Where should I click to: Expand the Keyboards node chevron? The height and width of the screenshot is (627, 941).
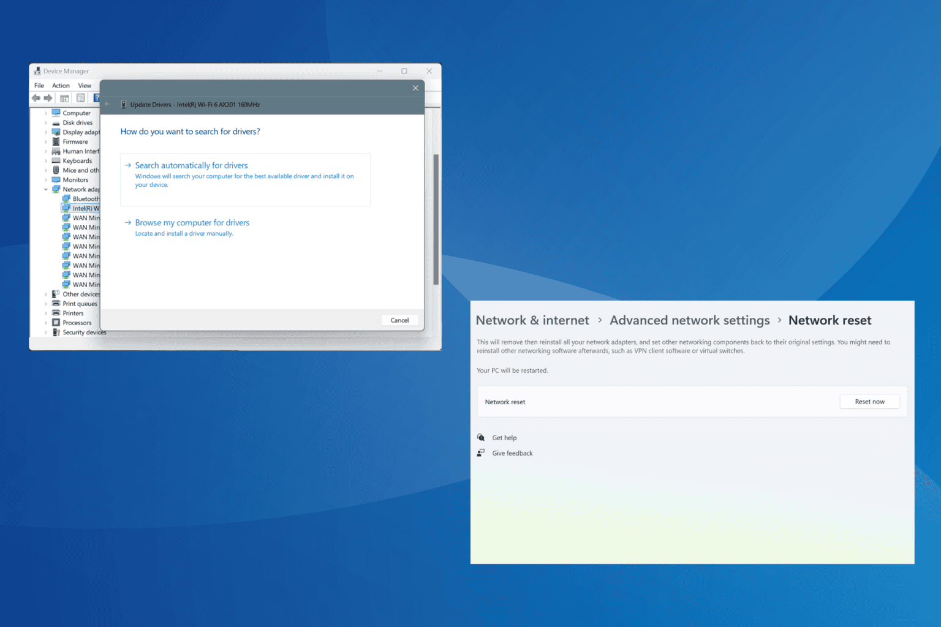click(x=45, y=160)
